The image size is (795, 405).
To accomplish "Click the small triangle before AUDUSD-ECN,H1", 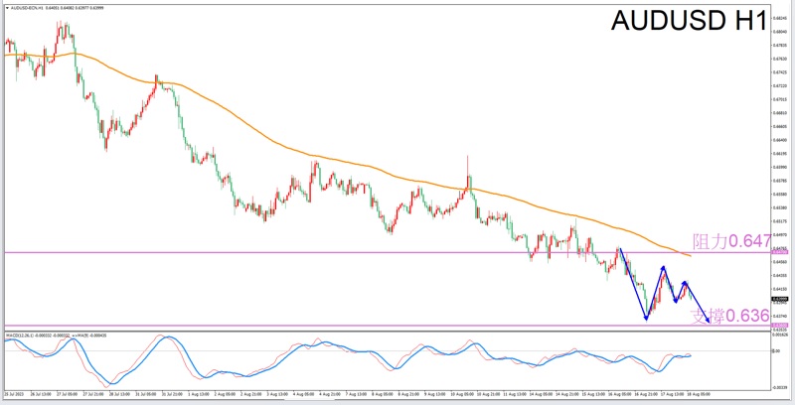I will click(7, 8).
